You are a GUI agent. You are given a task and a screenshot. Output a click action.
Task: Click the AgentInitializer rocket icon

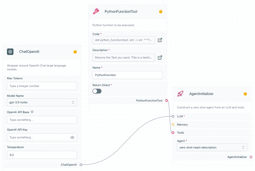tap(180, 94)
